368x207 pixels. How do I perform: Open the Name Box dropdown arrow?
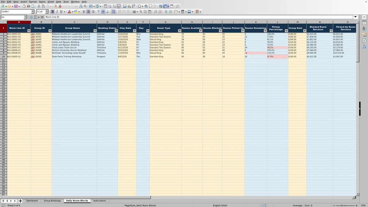(x=25, y=17)
